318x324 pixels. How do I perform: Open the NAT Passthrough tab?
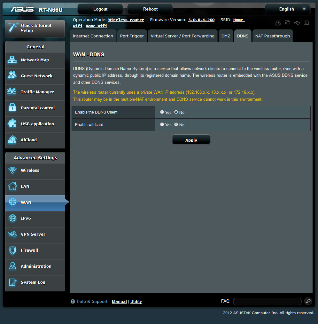[x=273, y=36]
